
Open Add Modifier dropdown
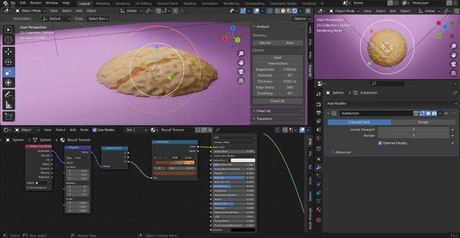392,104
